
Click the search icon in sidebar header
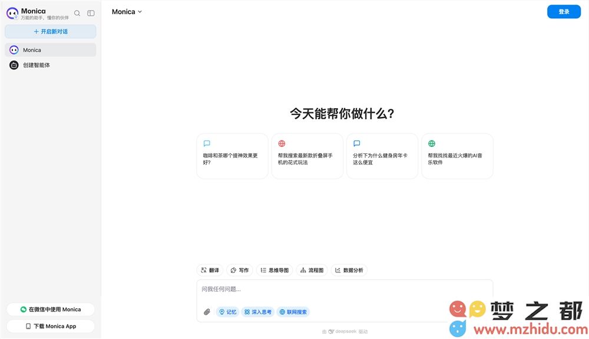coord(77,13)
